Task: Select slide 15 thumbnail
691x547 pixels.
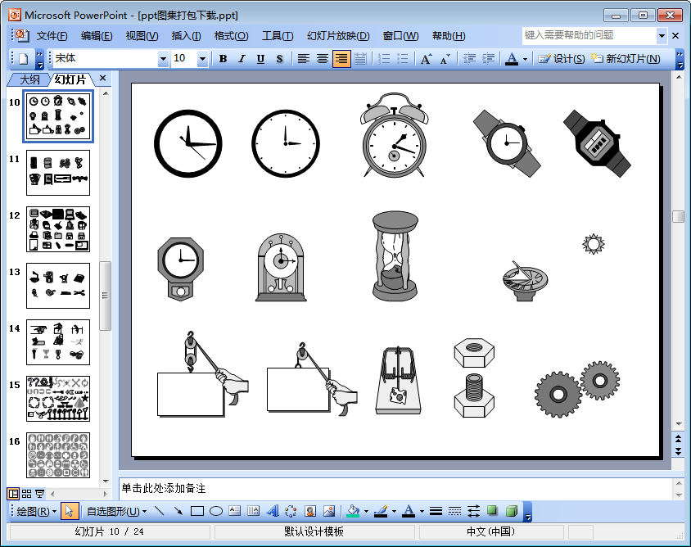Action: (x=58, y=399)
